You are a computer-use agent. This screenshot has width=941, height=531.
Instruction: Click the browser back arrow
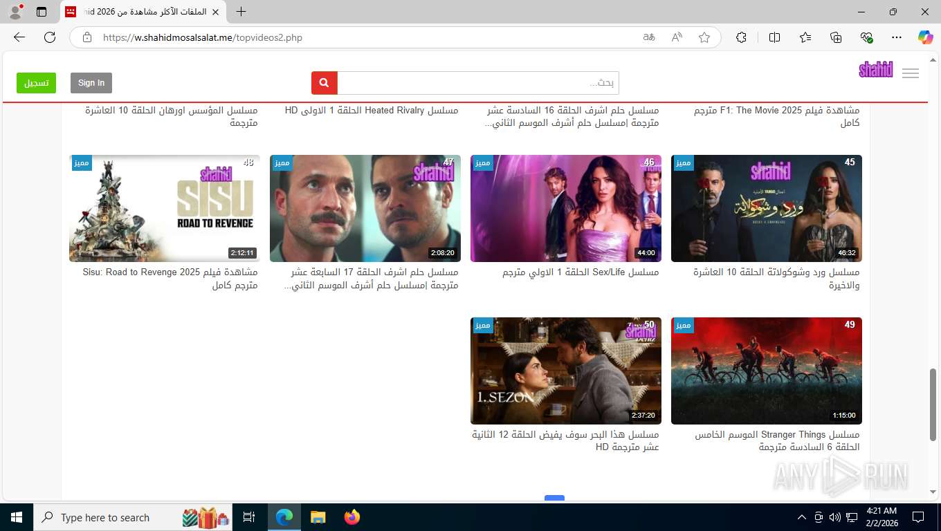pyautogui.click(x=19, y=37)
